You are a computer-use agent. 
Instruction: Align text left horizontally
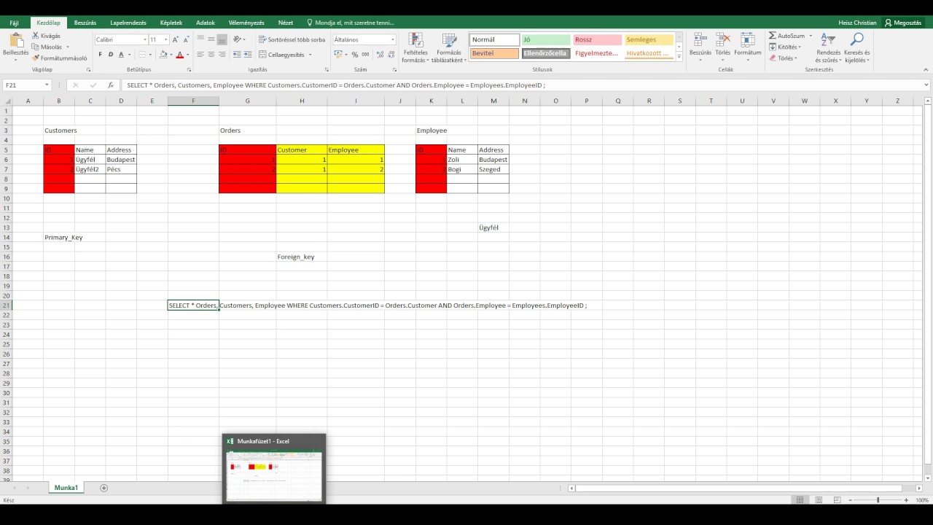(200, 55)
